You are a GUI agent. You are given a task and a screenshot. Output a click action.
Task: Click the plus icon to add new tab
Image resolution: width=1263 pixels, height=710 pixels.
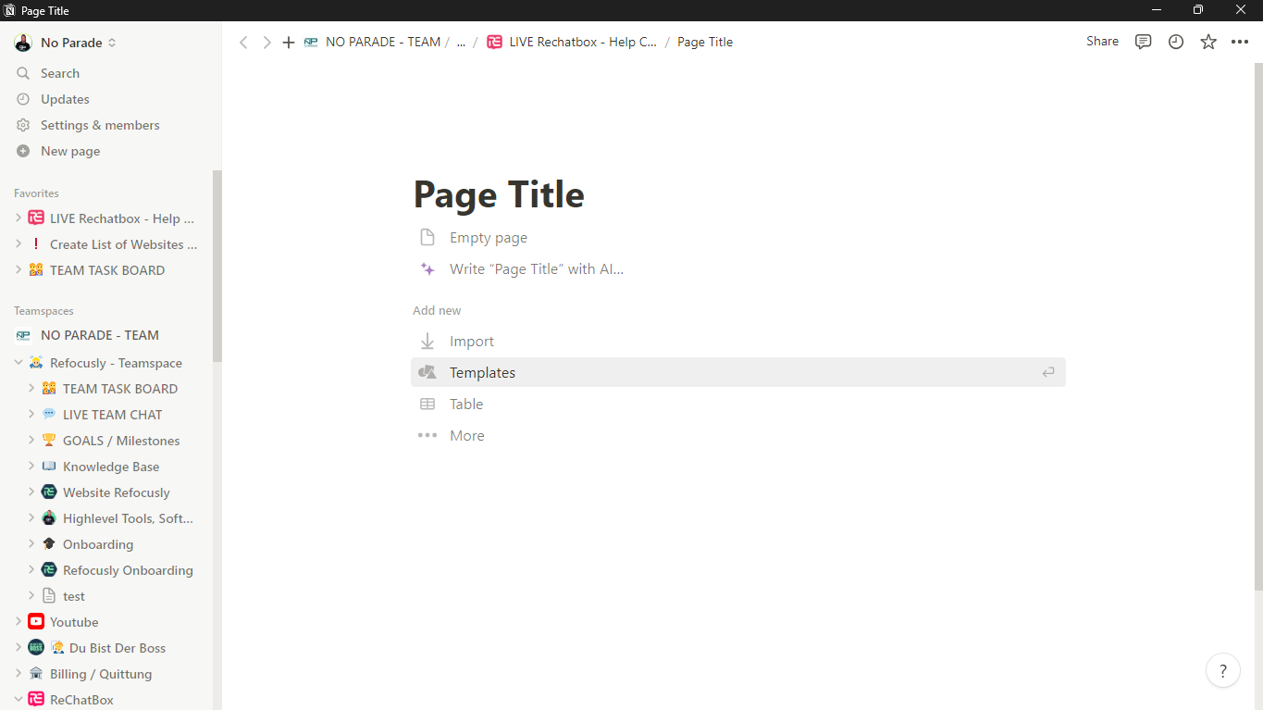coord(289,43)
